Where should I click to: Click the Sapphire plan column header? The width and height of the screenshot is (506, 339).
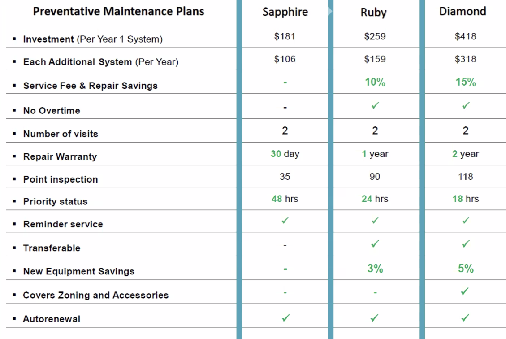coord(285,12)
